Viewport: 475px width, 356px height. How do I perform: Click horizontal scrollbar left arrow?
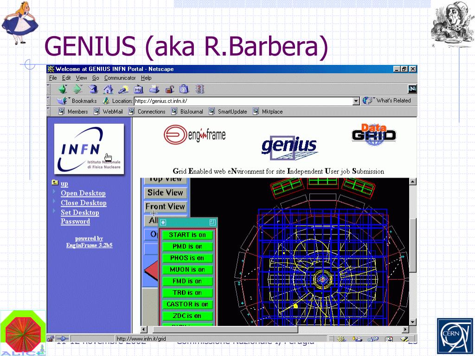pos(144,329)
